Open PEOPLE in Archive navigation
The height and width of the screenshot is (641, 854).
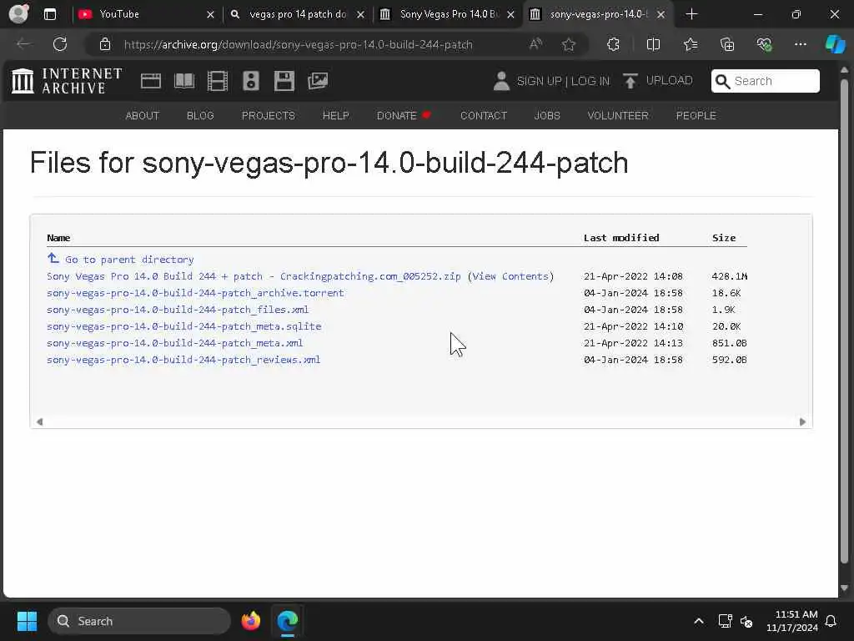click(x=696, y=115)
